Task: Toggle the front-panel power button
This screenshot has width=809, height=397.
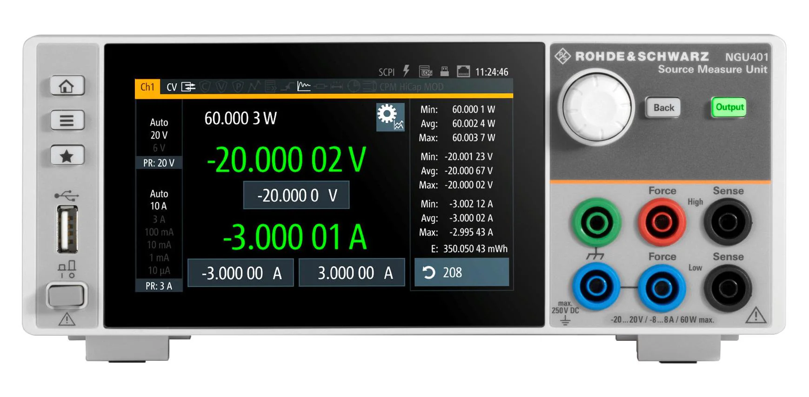Action: coord(67,296)
